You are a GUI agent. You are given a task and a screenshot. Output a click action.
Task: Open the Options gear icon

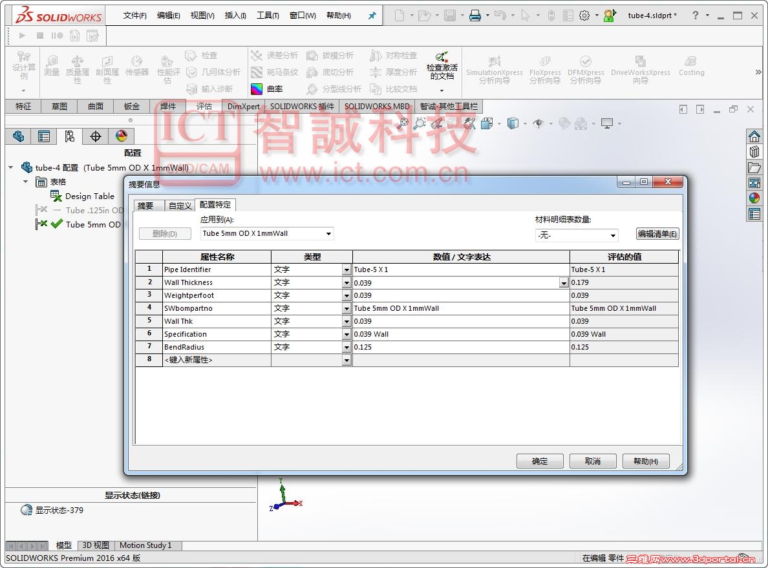tap(584, 16)
